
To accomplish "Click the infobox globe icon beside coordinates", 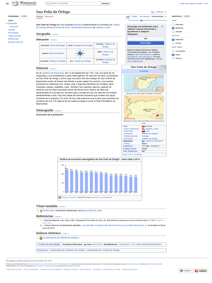I will point(143,141).
